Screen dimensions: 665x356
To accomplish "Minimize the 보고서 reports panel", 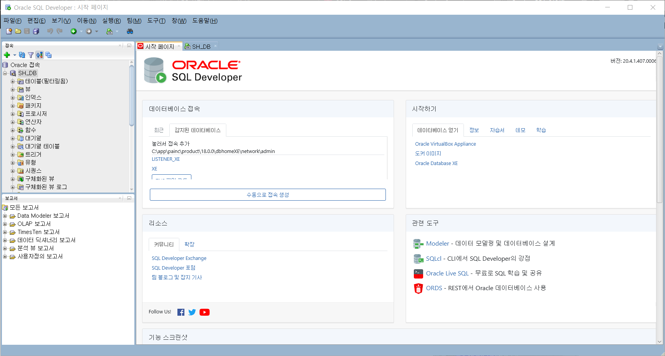I will pyautogui.click(x=129, y=198).
